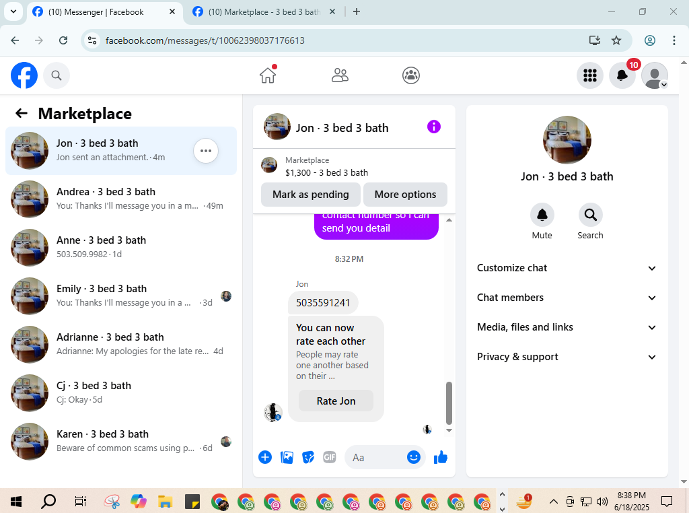Click the install app icon in address bar

[595, 40]
